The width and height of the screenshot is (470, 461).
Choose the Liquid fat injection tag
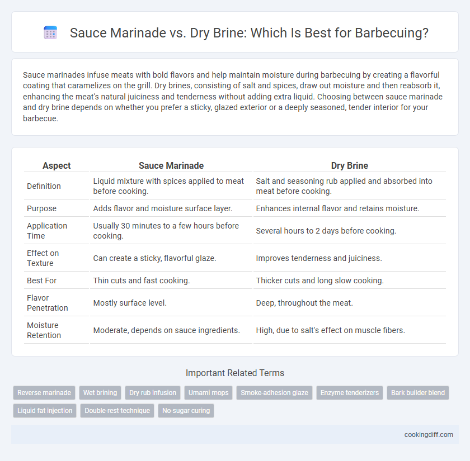coord(45,411)
